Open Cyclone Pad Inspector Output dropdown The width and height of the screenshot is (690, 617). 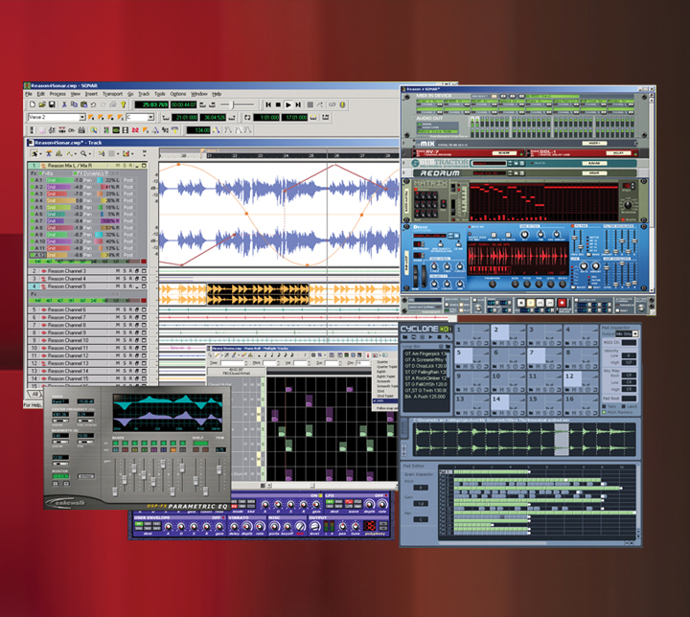(635, 334)
